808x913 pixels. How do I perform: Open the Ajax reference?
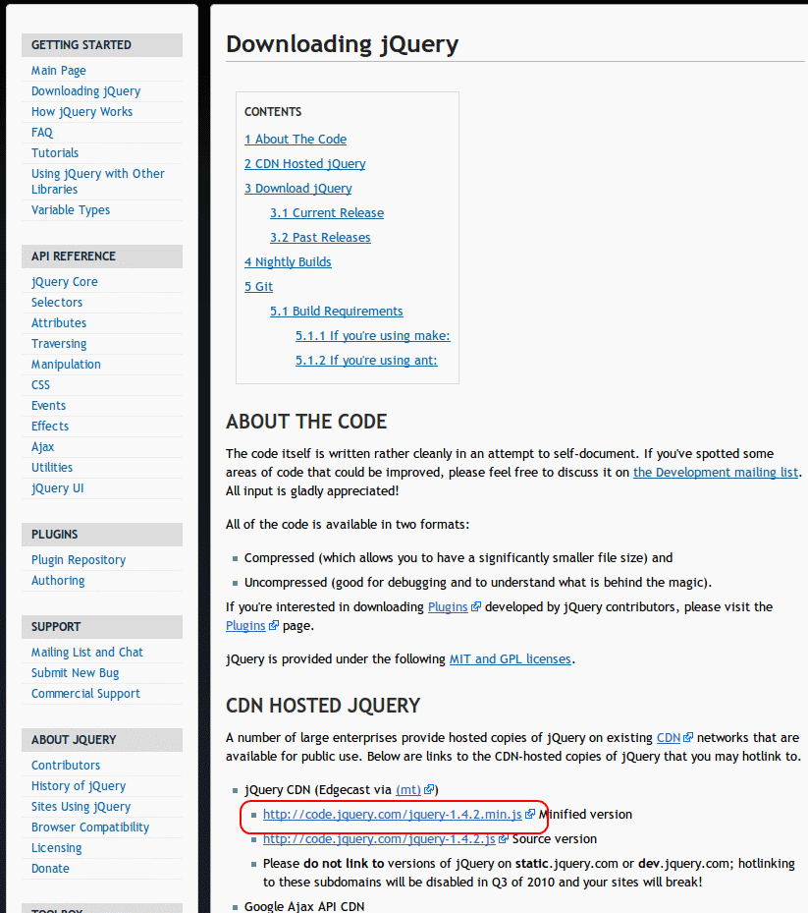42,447
